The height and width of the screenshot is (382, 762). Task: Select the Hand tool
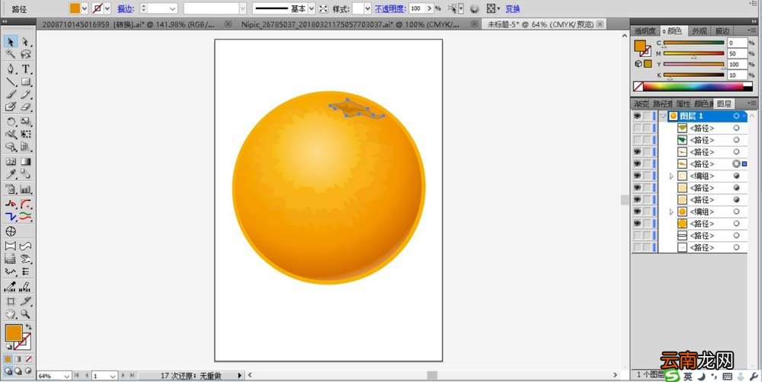tap(11, 314)
